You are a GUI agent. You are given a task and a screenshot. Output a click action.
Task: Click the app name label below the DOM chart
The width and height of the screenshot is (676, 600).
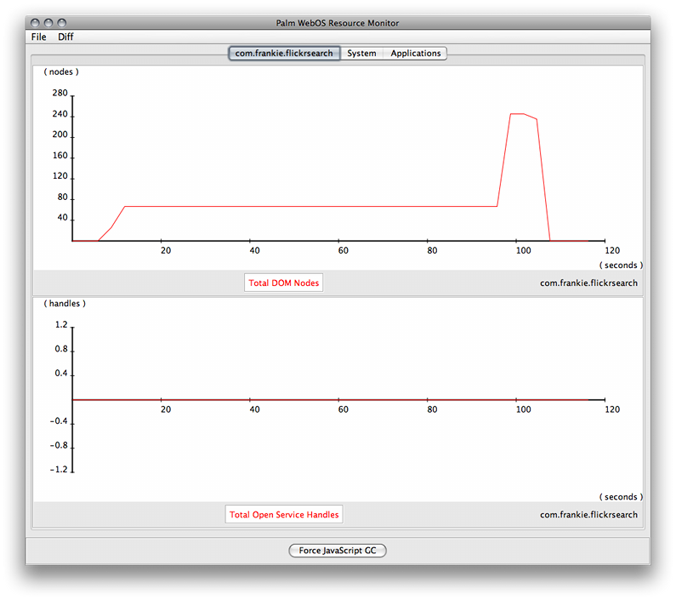pos(588,283)
